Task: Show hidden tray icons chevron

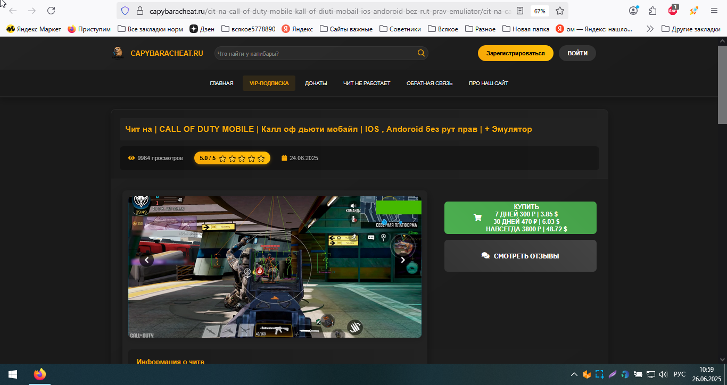Action: point(574,374)
